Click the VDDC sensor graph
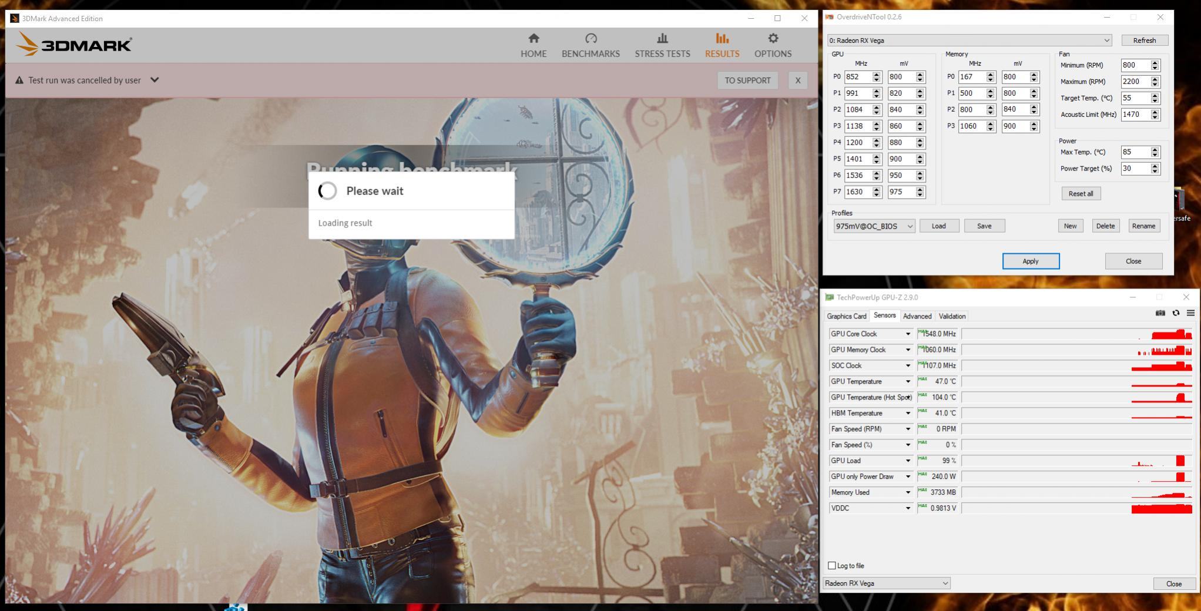Image resolution: width=1201 pixels, height=611 pixels. pos(1078,508)
